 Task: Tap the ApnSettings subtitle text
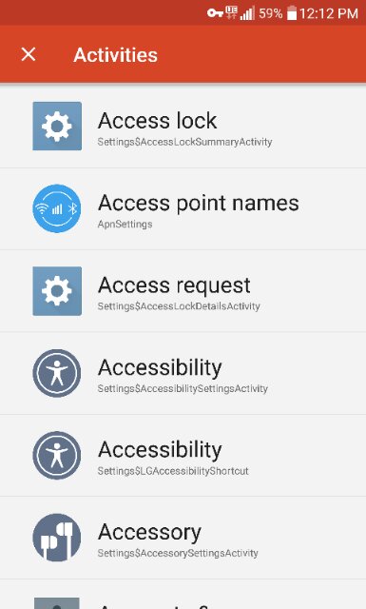pyautogui.click(x=125, y=225)
